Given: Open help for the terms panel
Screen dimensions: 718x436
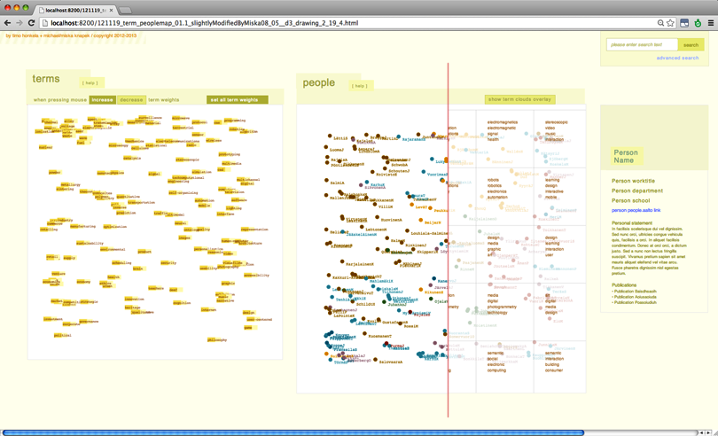Looking at the screenshot, I should (90, 83).
